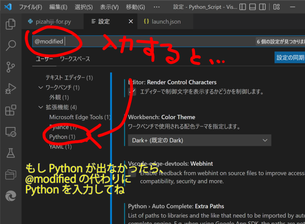Toggle Editor: Render Control Characters checkbox
The image size is (305, 224).
click(x=131, y=91)
